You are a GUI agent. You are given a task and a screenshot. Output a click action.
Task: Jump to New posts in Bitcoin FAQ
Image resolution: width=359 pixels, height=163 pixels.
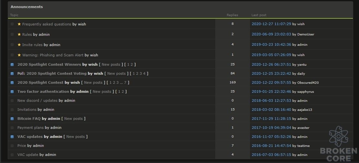pyautogui.click(x=74, y=119)
